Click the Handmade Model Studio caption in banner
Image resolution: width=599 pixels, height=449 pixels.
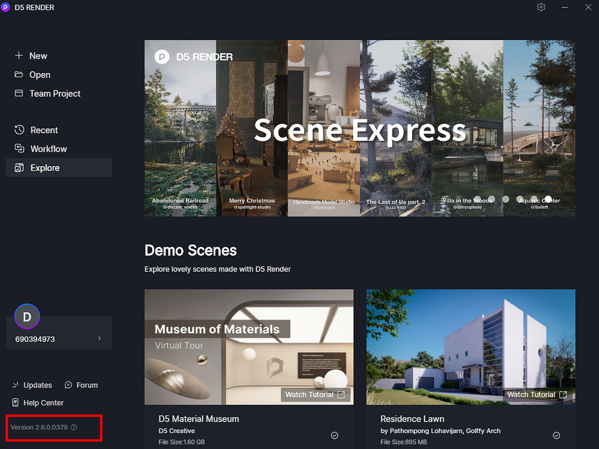pos(324,202)
